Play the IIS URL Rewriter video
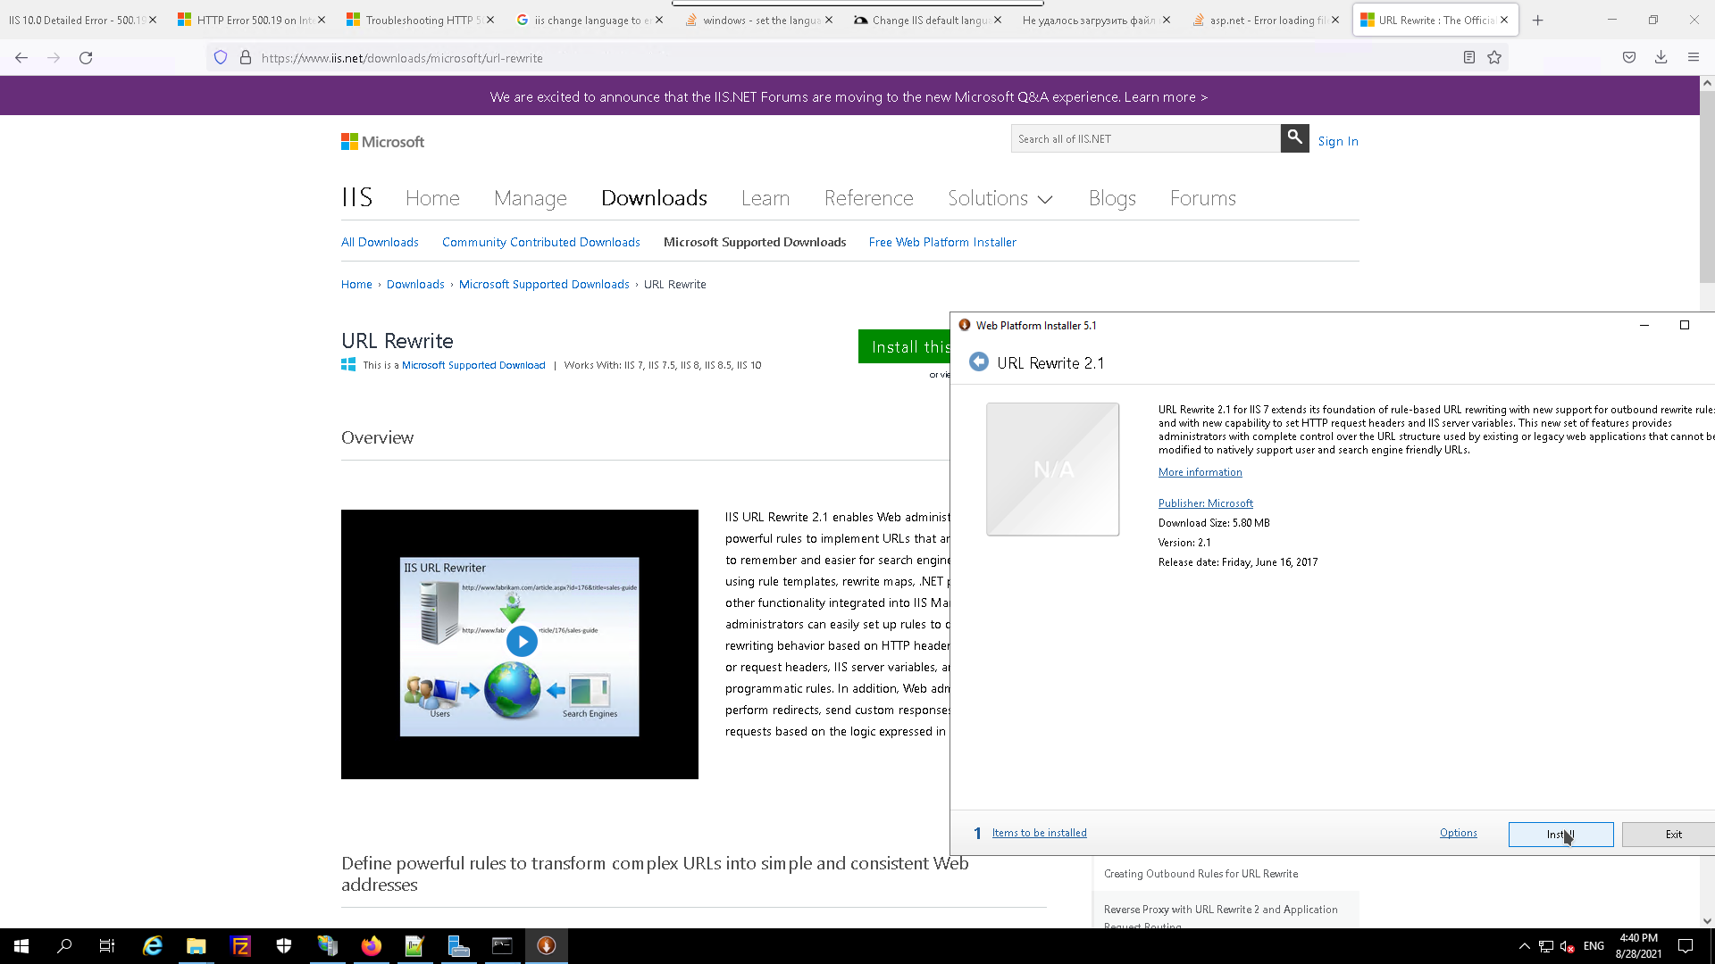 pos(522,641)
